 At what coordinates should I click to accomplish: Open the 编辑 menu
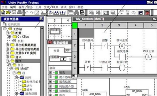pos(13,7)
